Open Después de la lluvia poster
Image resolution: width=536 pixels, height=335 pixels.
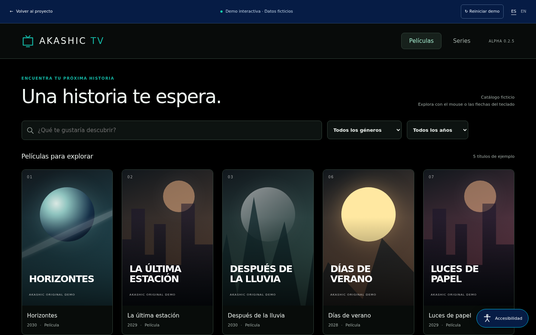(268, 237)
